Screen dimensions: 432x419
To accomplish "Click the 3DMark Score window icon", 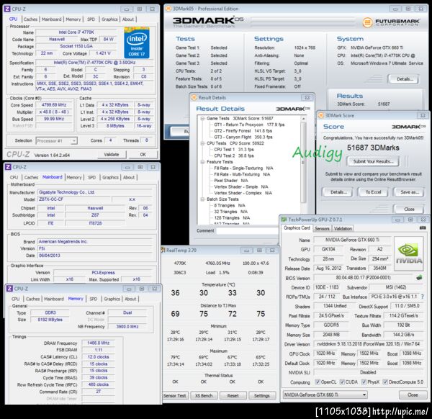I will coord(320,115).
